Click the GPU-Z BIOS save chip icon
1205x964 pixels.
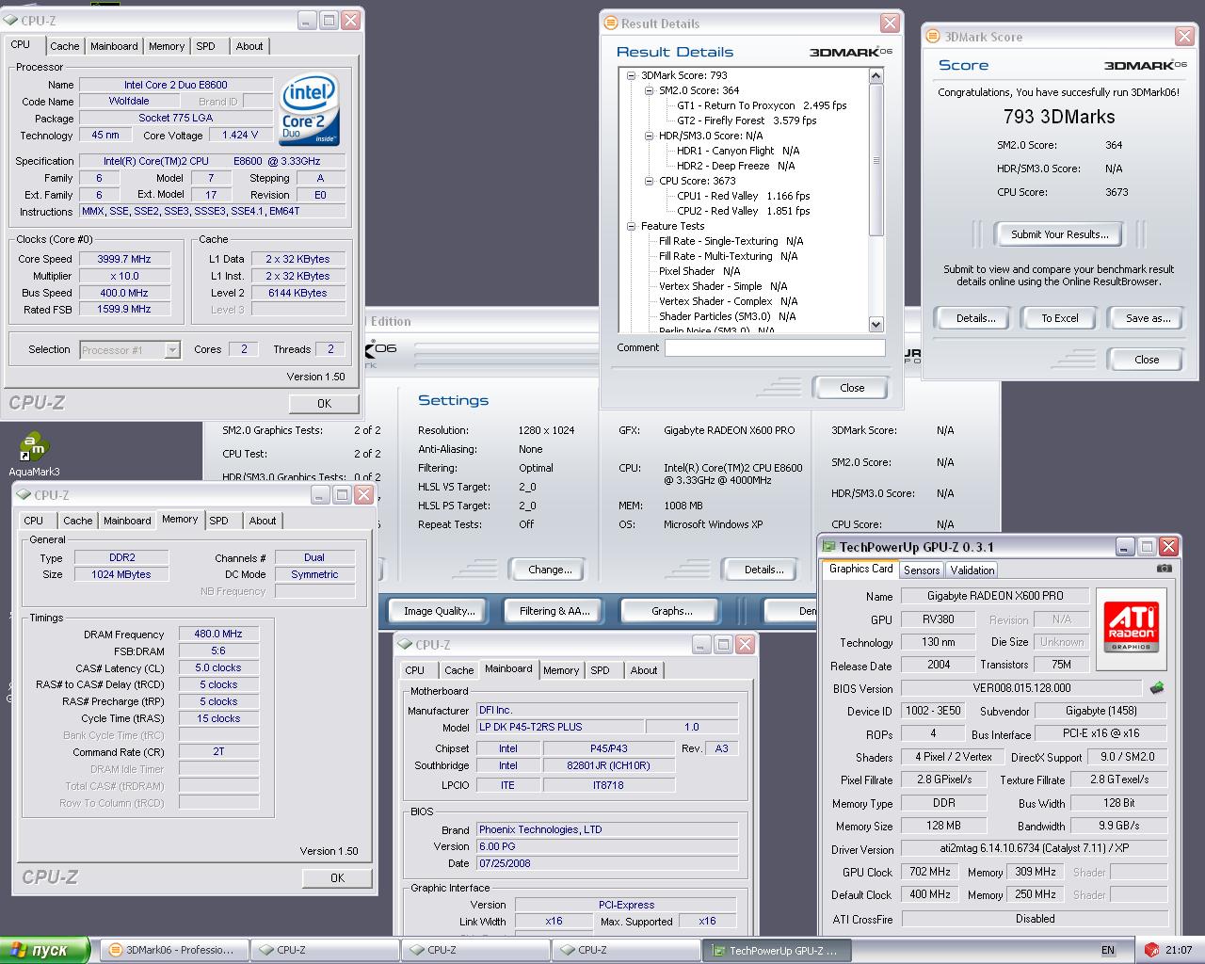[x=1157, y=688]
